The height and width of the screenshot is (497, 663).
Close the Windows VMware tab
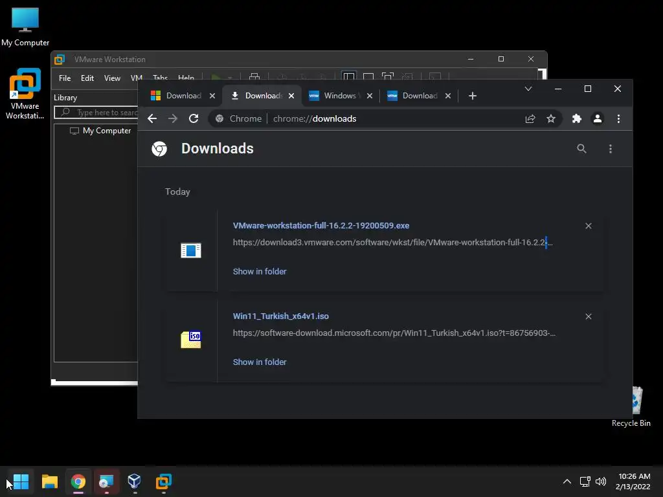pos(370,96)
